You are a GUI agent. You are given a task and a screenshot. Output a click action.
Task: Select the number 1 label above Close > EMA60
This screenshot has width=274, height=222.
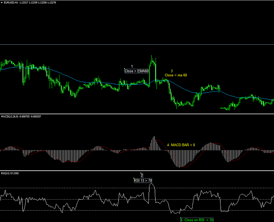pyautogui.click(x=132, y=66)
